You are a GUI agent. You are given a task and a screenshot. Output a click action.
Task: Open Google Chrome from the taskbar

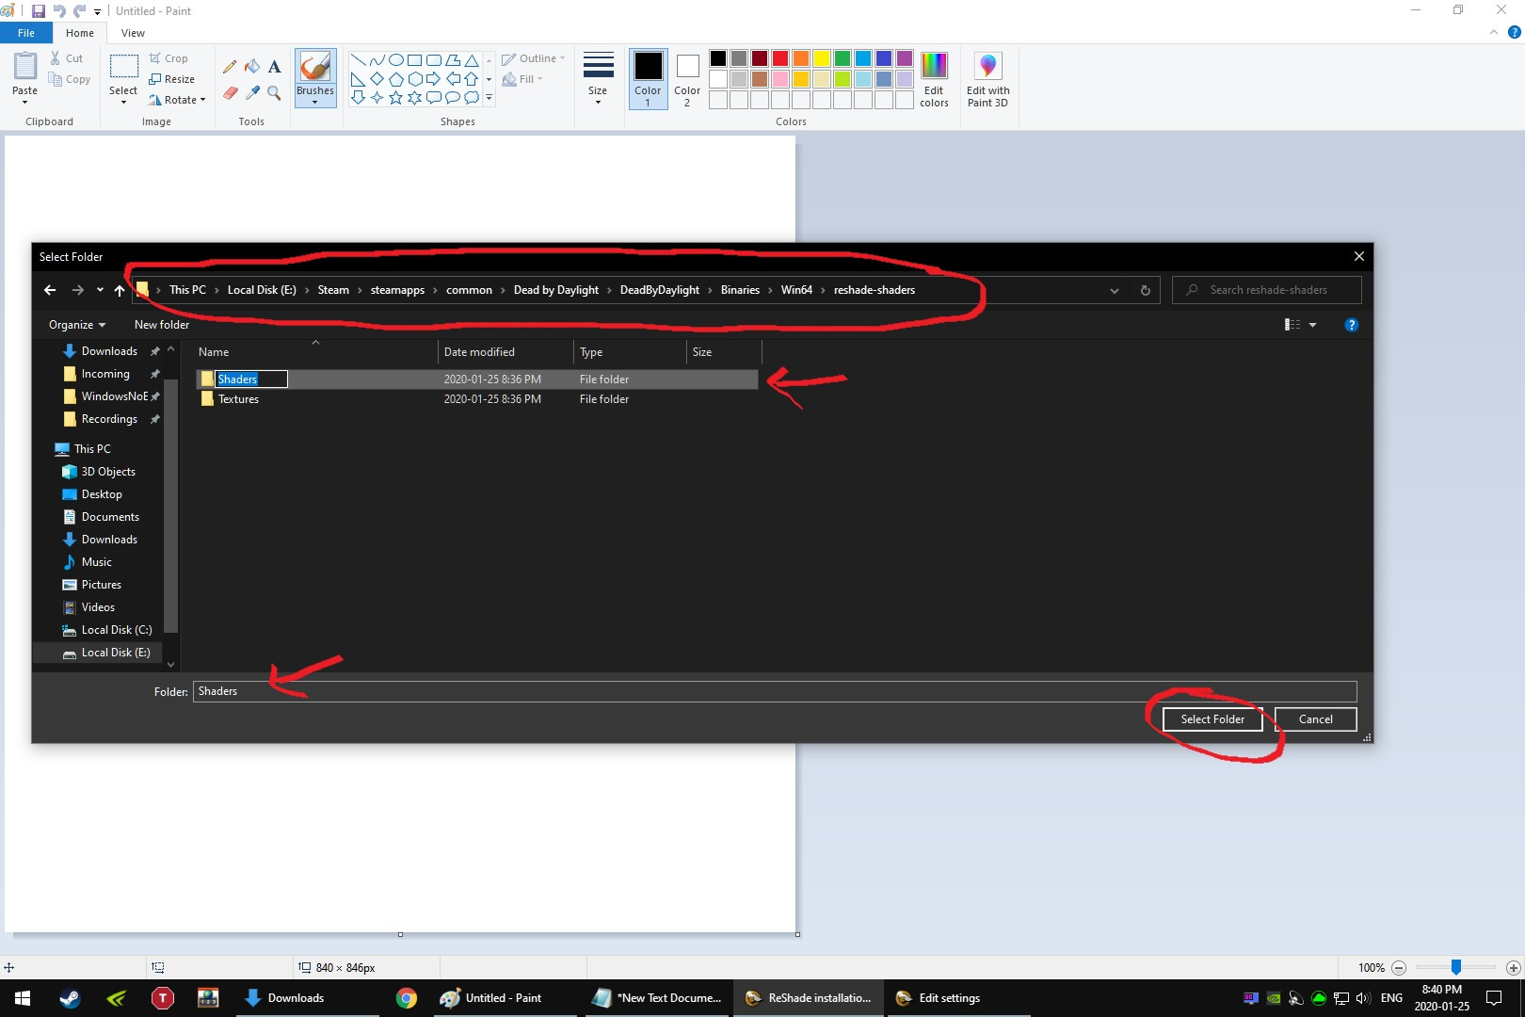pos(407,998)
